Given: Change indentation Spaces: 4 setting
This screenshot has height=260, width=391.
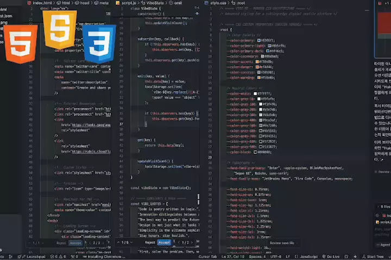Looking at the screenshot, I should pos(257,257).
